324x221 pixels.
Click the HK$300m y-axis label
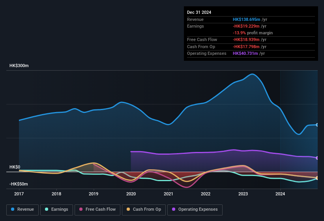click(x=19, y=66)
